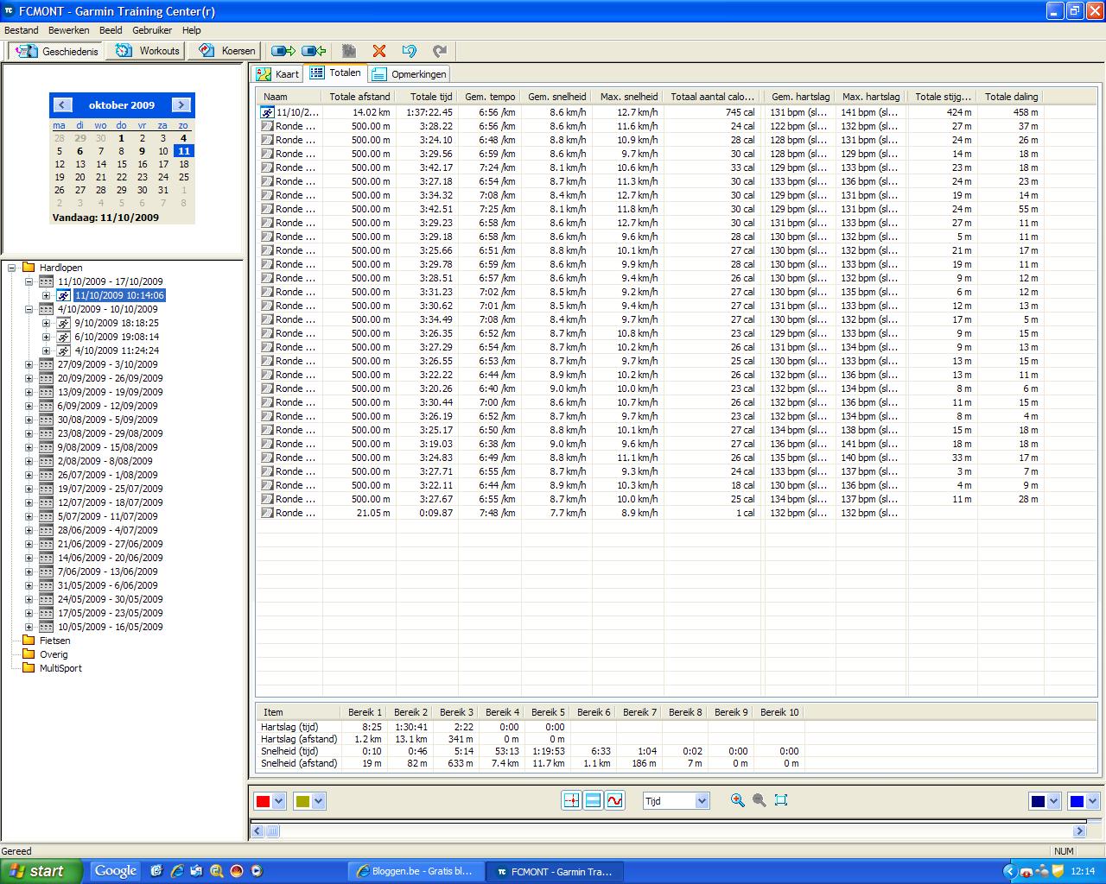The width and height of the screenshot is (1106, 884).
Task: Click the fit-to-window zoom icon
Action: 781,800
